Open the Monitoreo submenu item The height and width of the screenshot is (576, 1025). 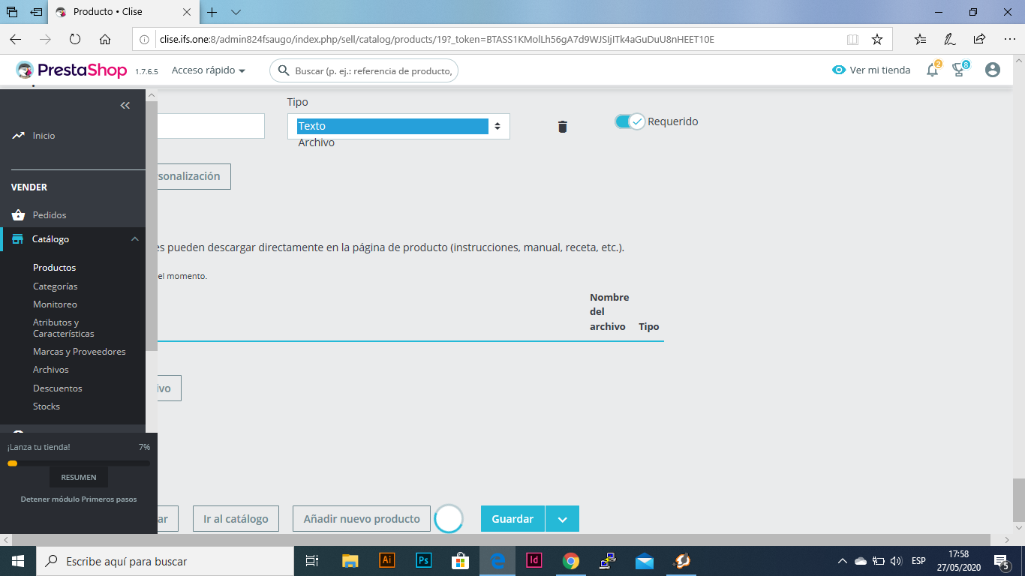tap(55, 304)
